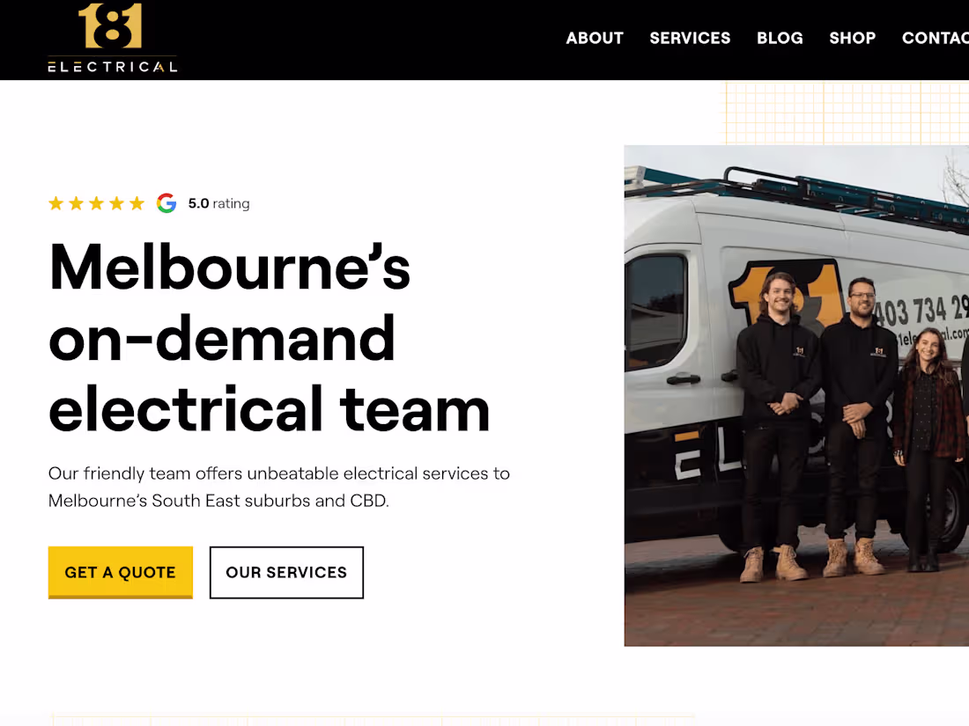
Task: Click the South East suburbs description text
Action: click(x=279, y=486)
